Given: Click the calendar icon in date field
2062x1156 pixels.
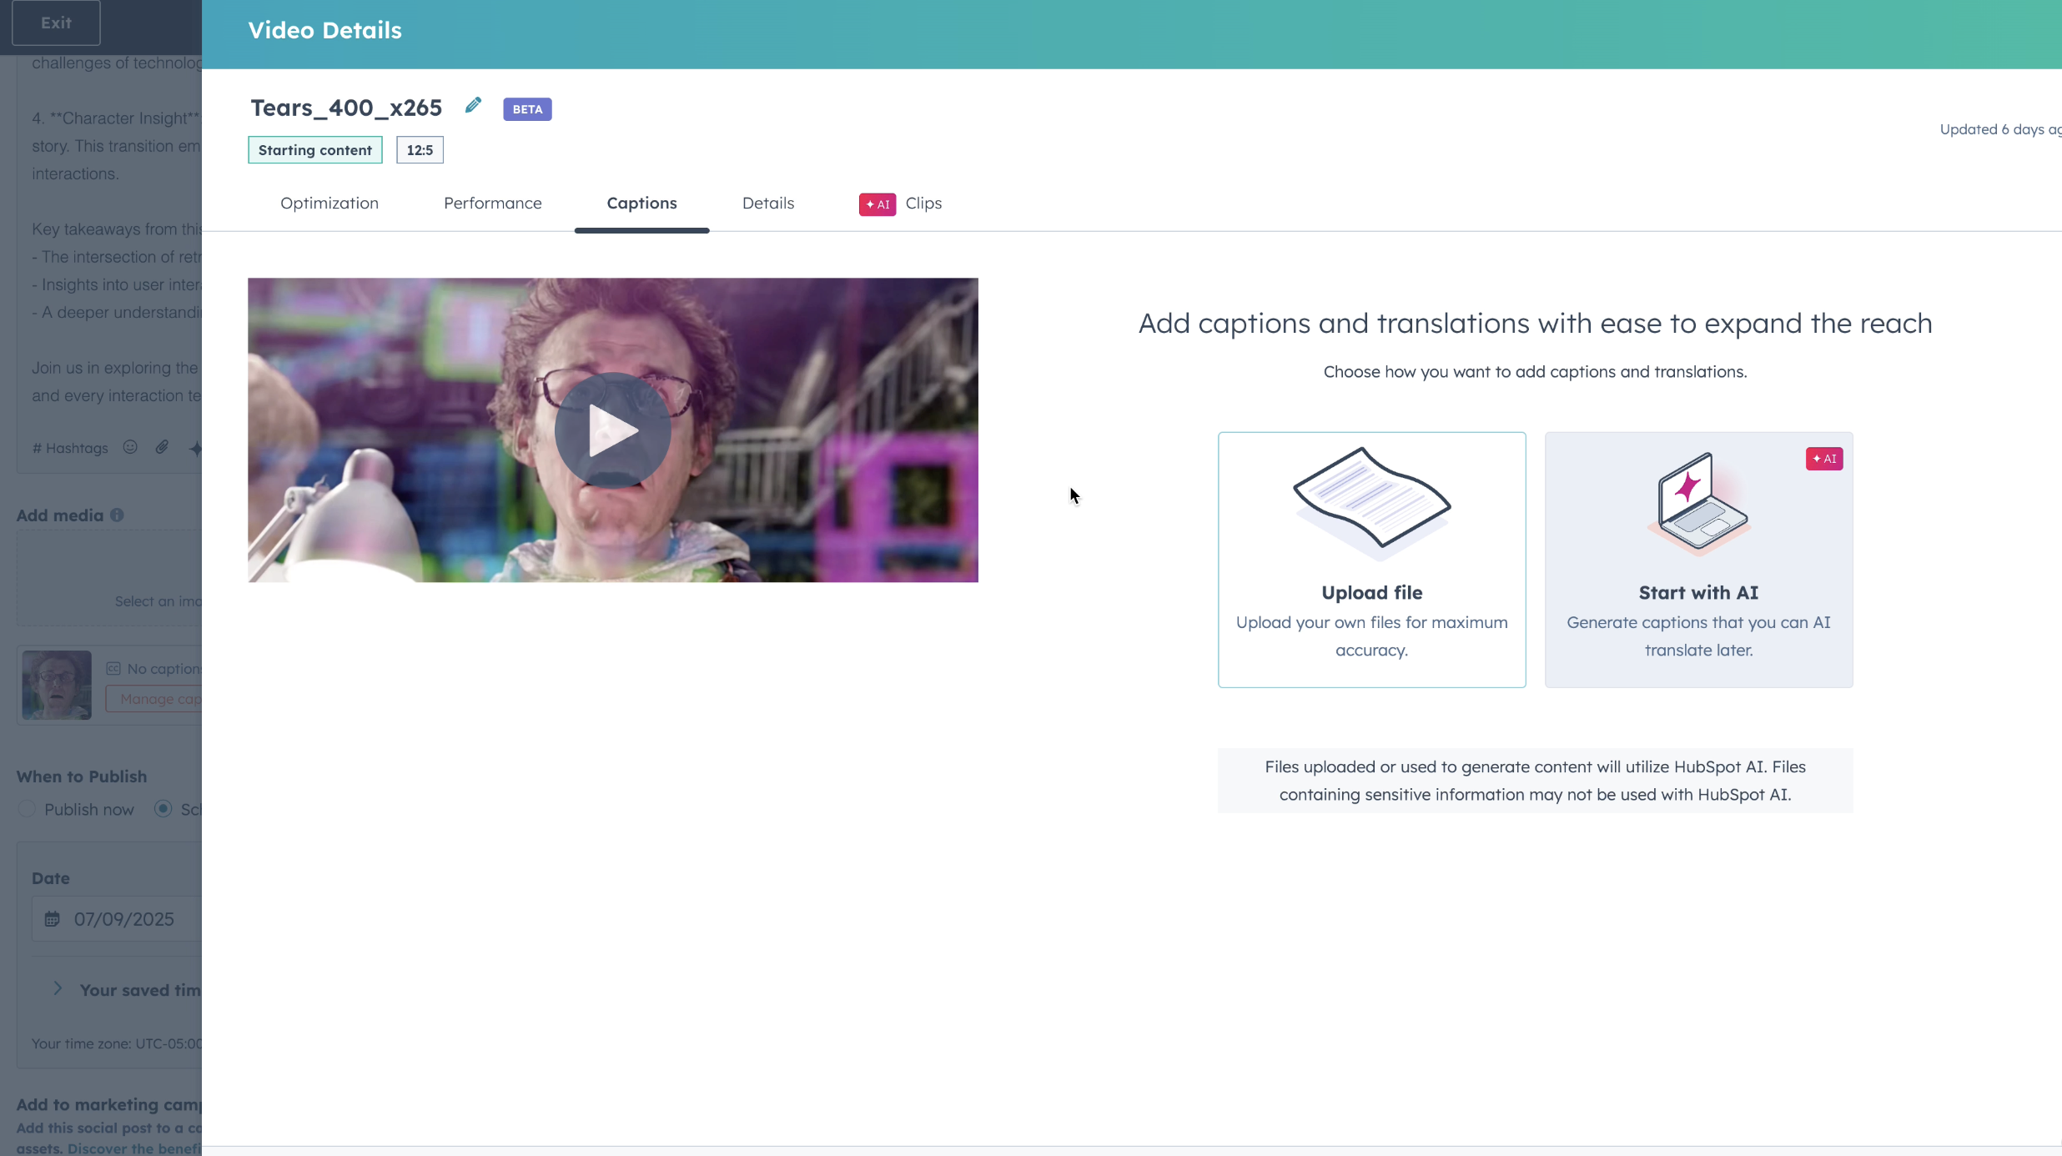Looking at the screenshot, I should click(52, 918).
